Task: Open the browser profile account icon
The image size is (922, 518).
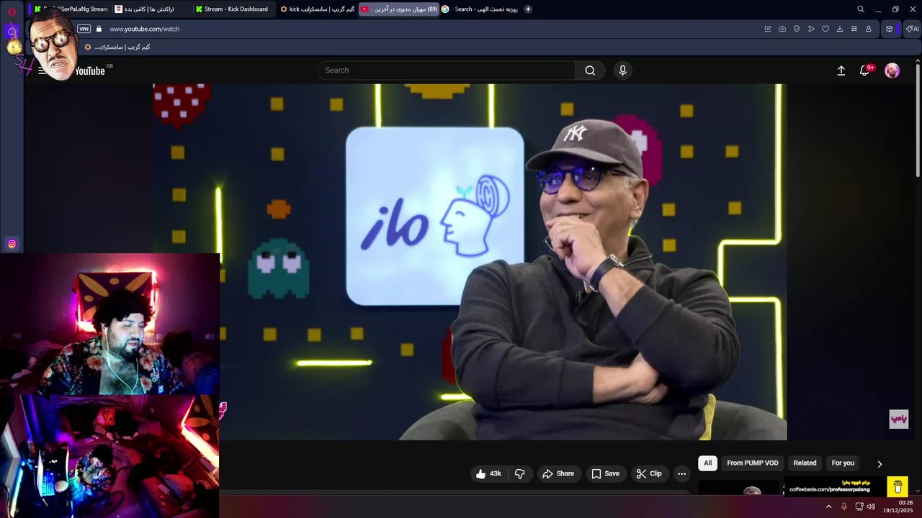Action: [x=869, y=29]
